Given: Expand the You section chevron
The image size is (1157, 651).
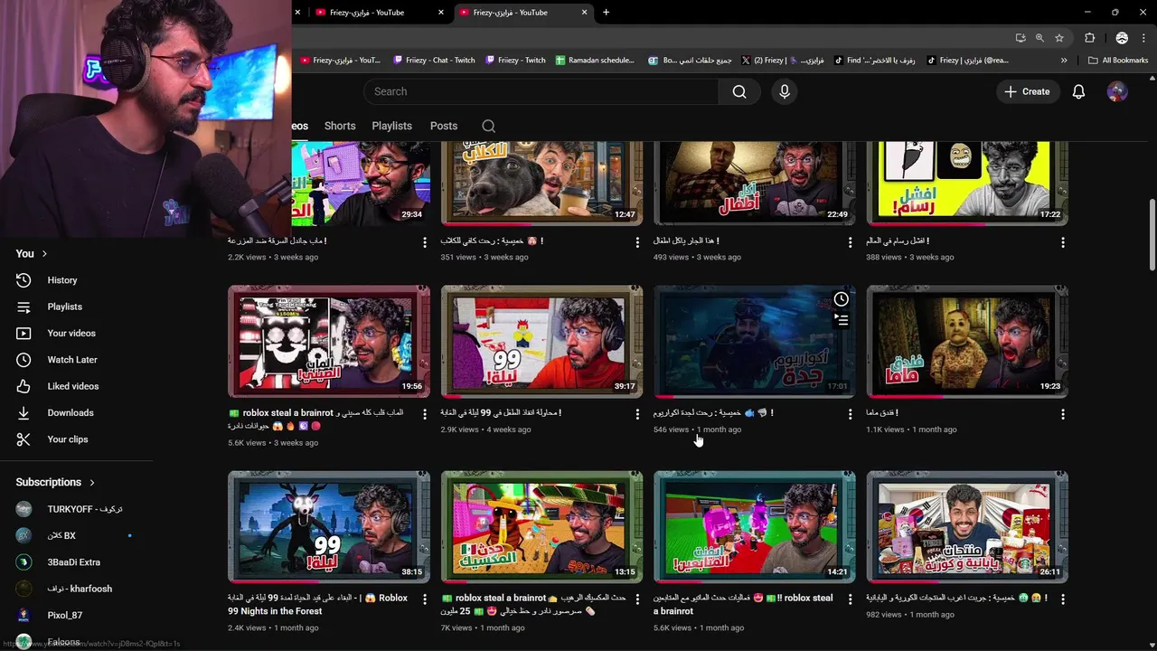Looking at the screenshot, I should (44, 254).
